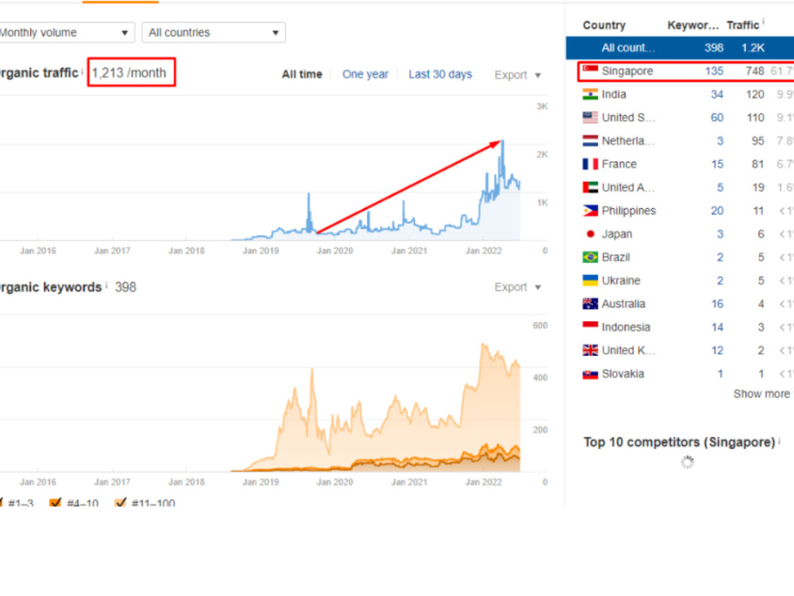Click the India country name
Viewport: 794px width, 596px height.
tap(614, 95)
